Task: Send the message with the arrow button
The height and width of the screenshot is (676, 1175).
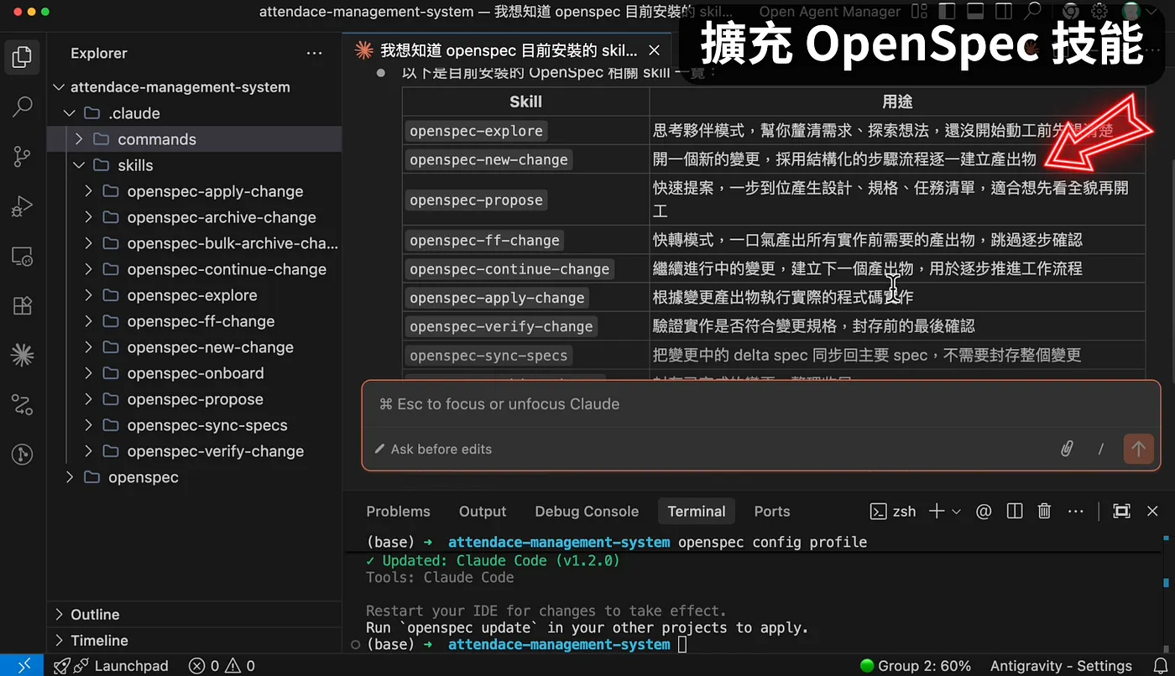Action: 1138,449
